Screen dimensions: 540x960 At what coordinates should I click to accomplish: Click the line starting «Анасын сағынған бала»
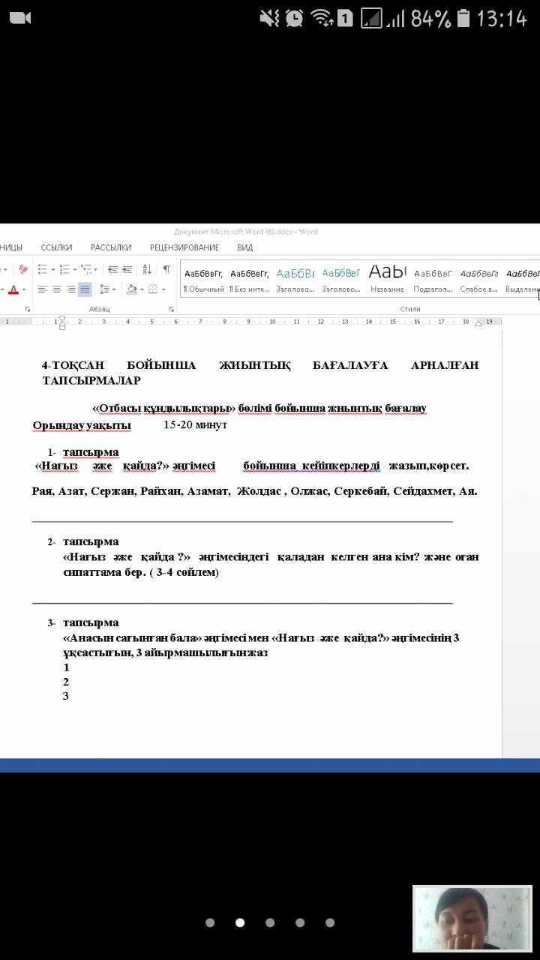pyautogui.click(x=261, y=637)
